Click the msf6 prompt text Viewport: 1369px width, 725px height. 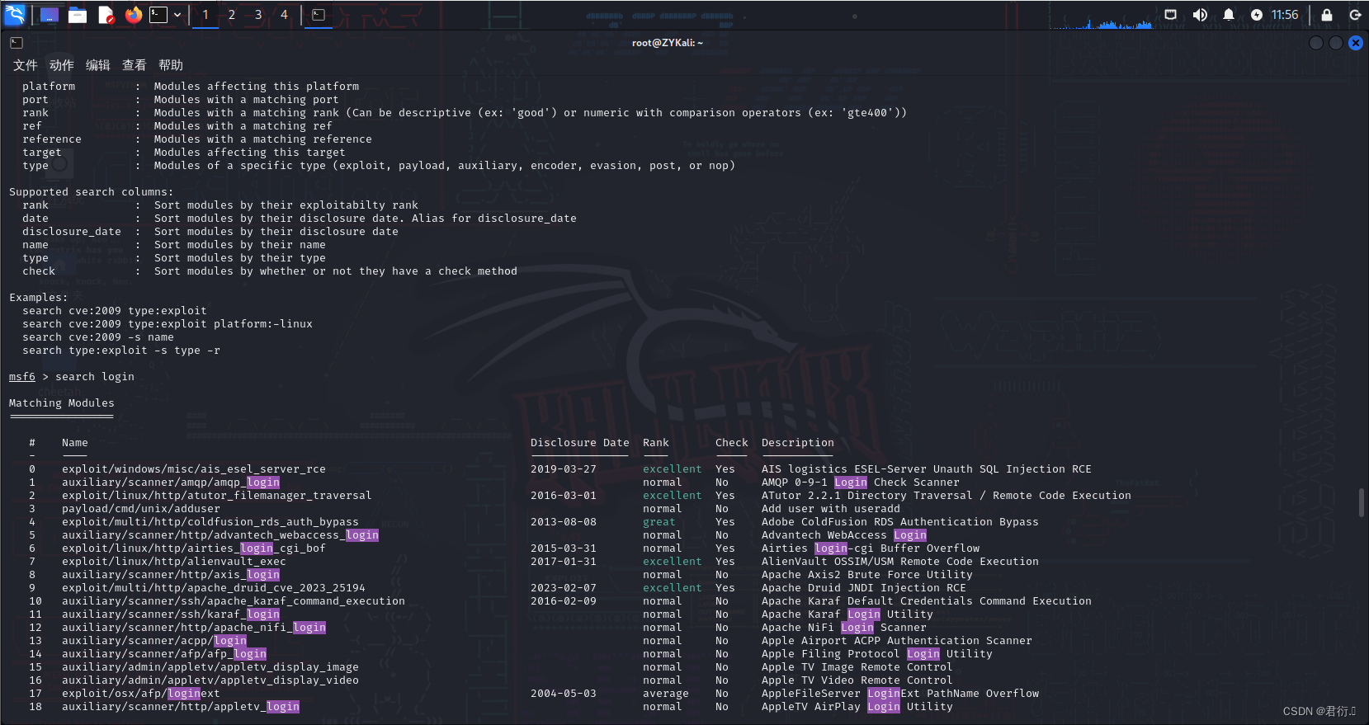(x=22, y=377)
